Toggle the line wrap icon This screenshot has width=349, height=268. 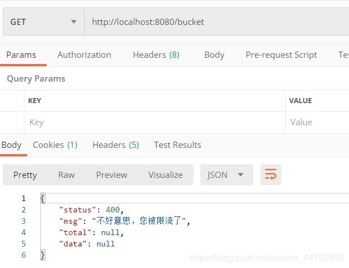point(271,175)
